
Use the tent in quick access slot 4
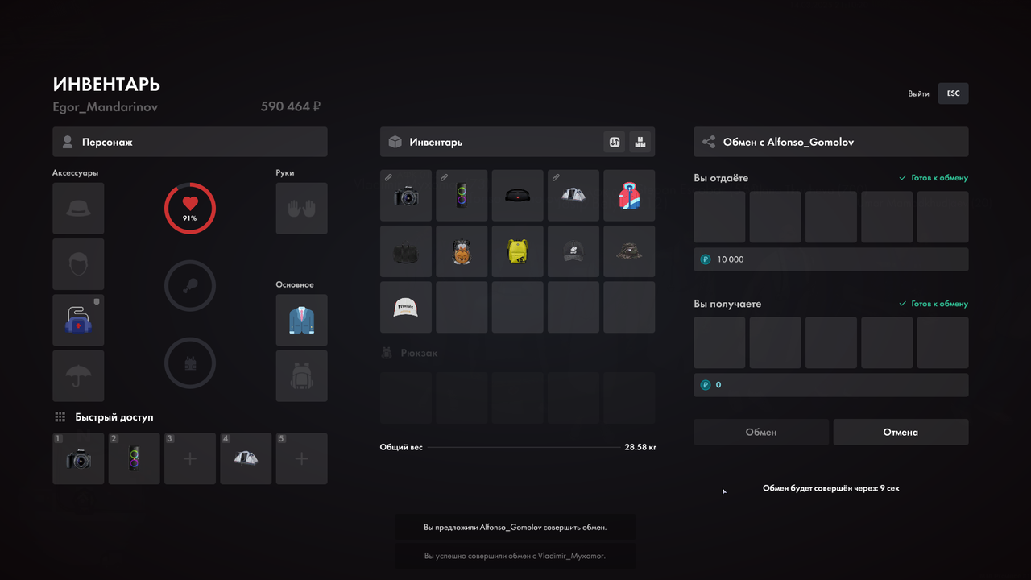[246, 459]
